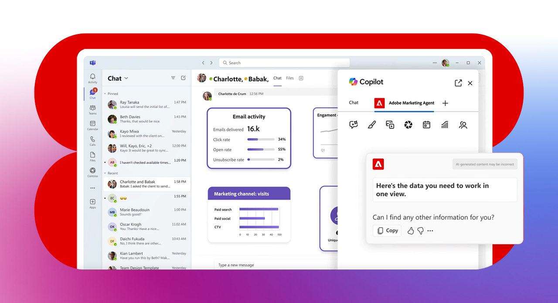Dislike the response with thumbs down
The width and height of the screenshot is (558, 303).
(420, 231)
